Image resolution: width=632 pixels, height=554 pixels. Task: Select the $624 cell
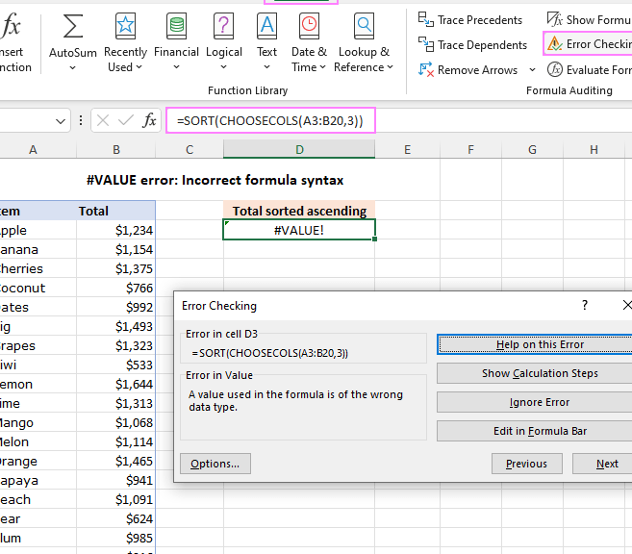(x=116, y=519)
